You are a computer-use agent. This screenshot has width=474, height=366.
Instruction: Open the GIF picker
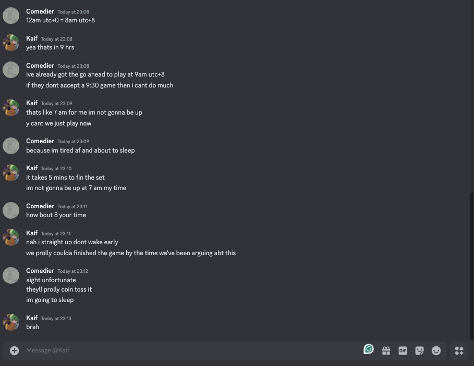click(403, 350)
